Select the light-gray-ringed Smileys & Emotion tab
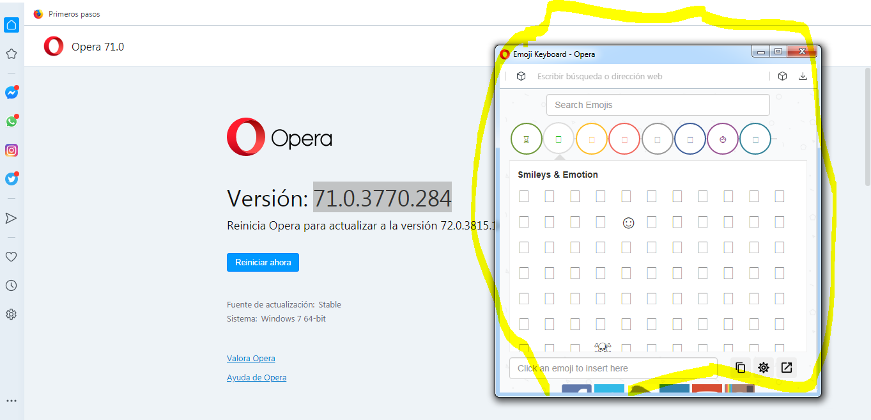 click(x=559, y=139)
